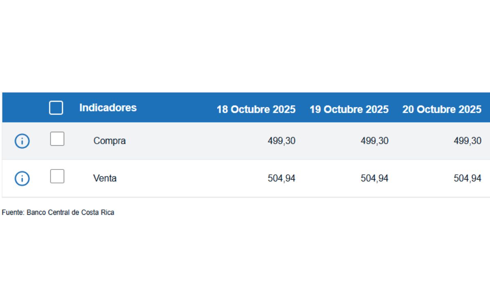Click Compra value for 19 Octubre
Image resolution: width=490 pixels, height=305 pixels.
pyautogui.click(x=374, y=141)
